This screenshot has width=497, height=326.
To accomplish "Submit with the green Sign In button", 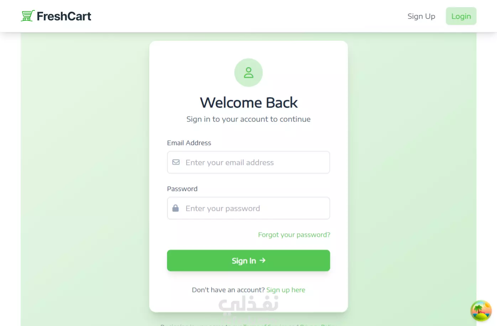I will click(248, 261).
